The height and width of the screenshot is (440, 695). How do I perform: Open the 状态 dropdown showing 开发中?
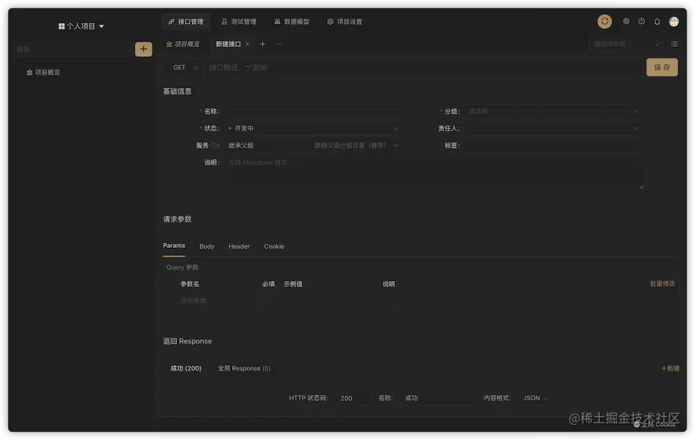311,128
